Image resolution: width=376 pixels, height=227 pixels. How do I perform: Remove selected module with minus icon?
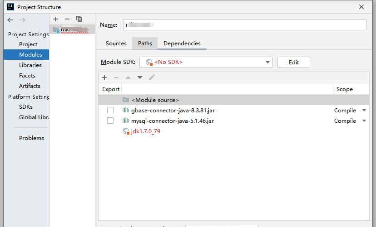pyautogui.click(x=67, y=19)
